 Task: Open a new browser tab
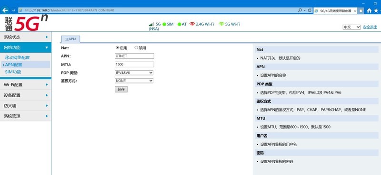[361, 10]
